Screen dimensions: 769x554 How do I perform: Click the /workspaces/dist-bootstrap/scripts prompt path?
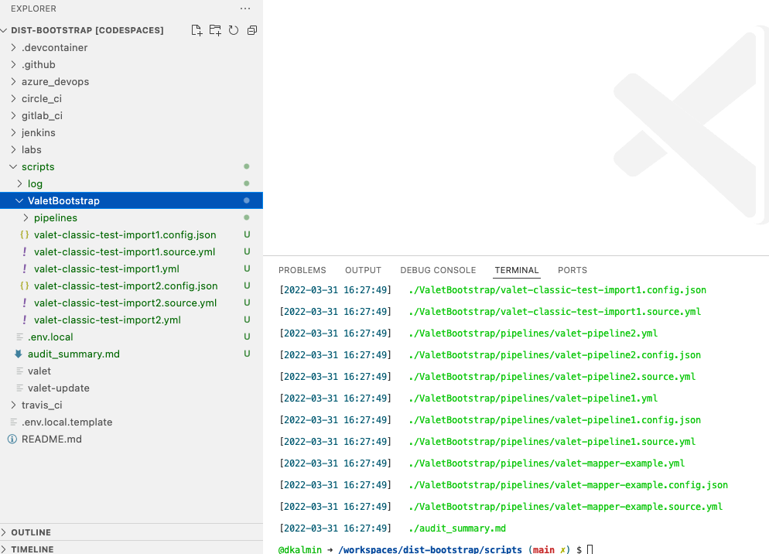tap(430, 549)
